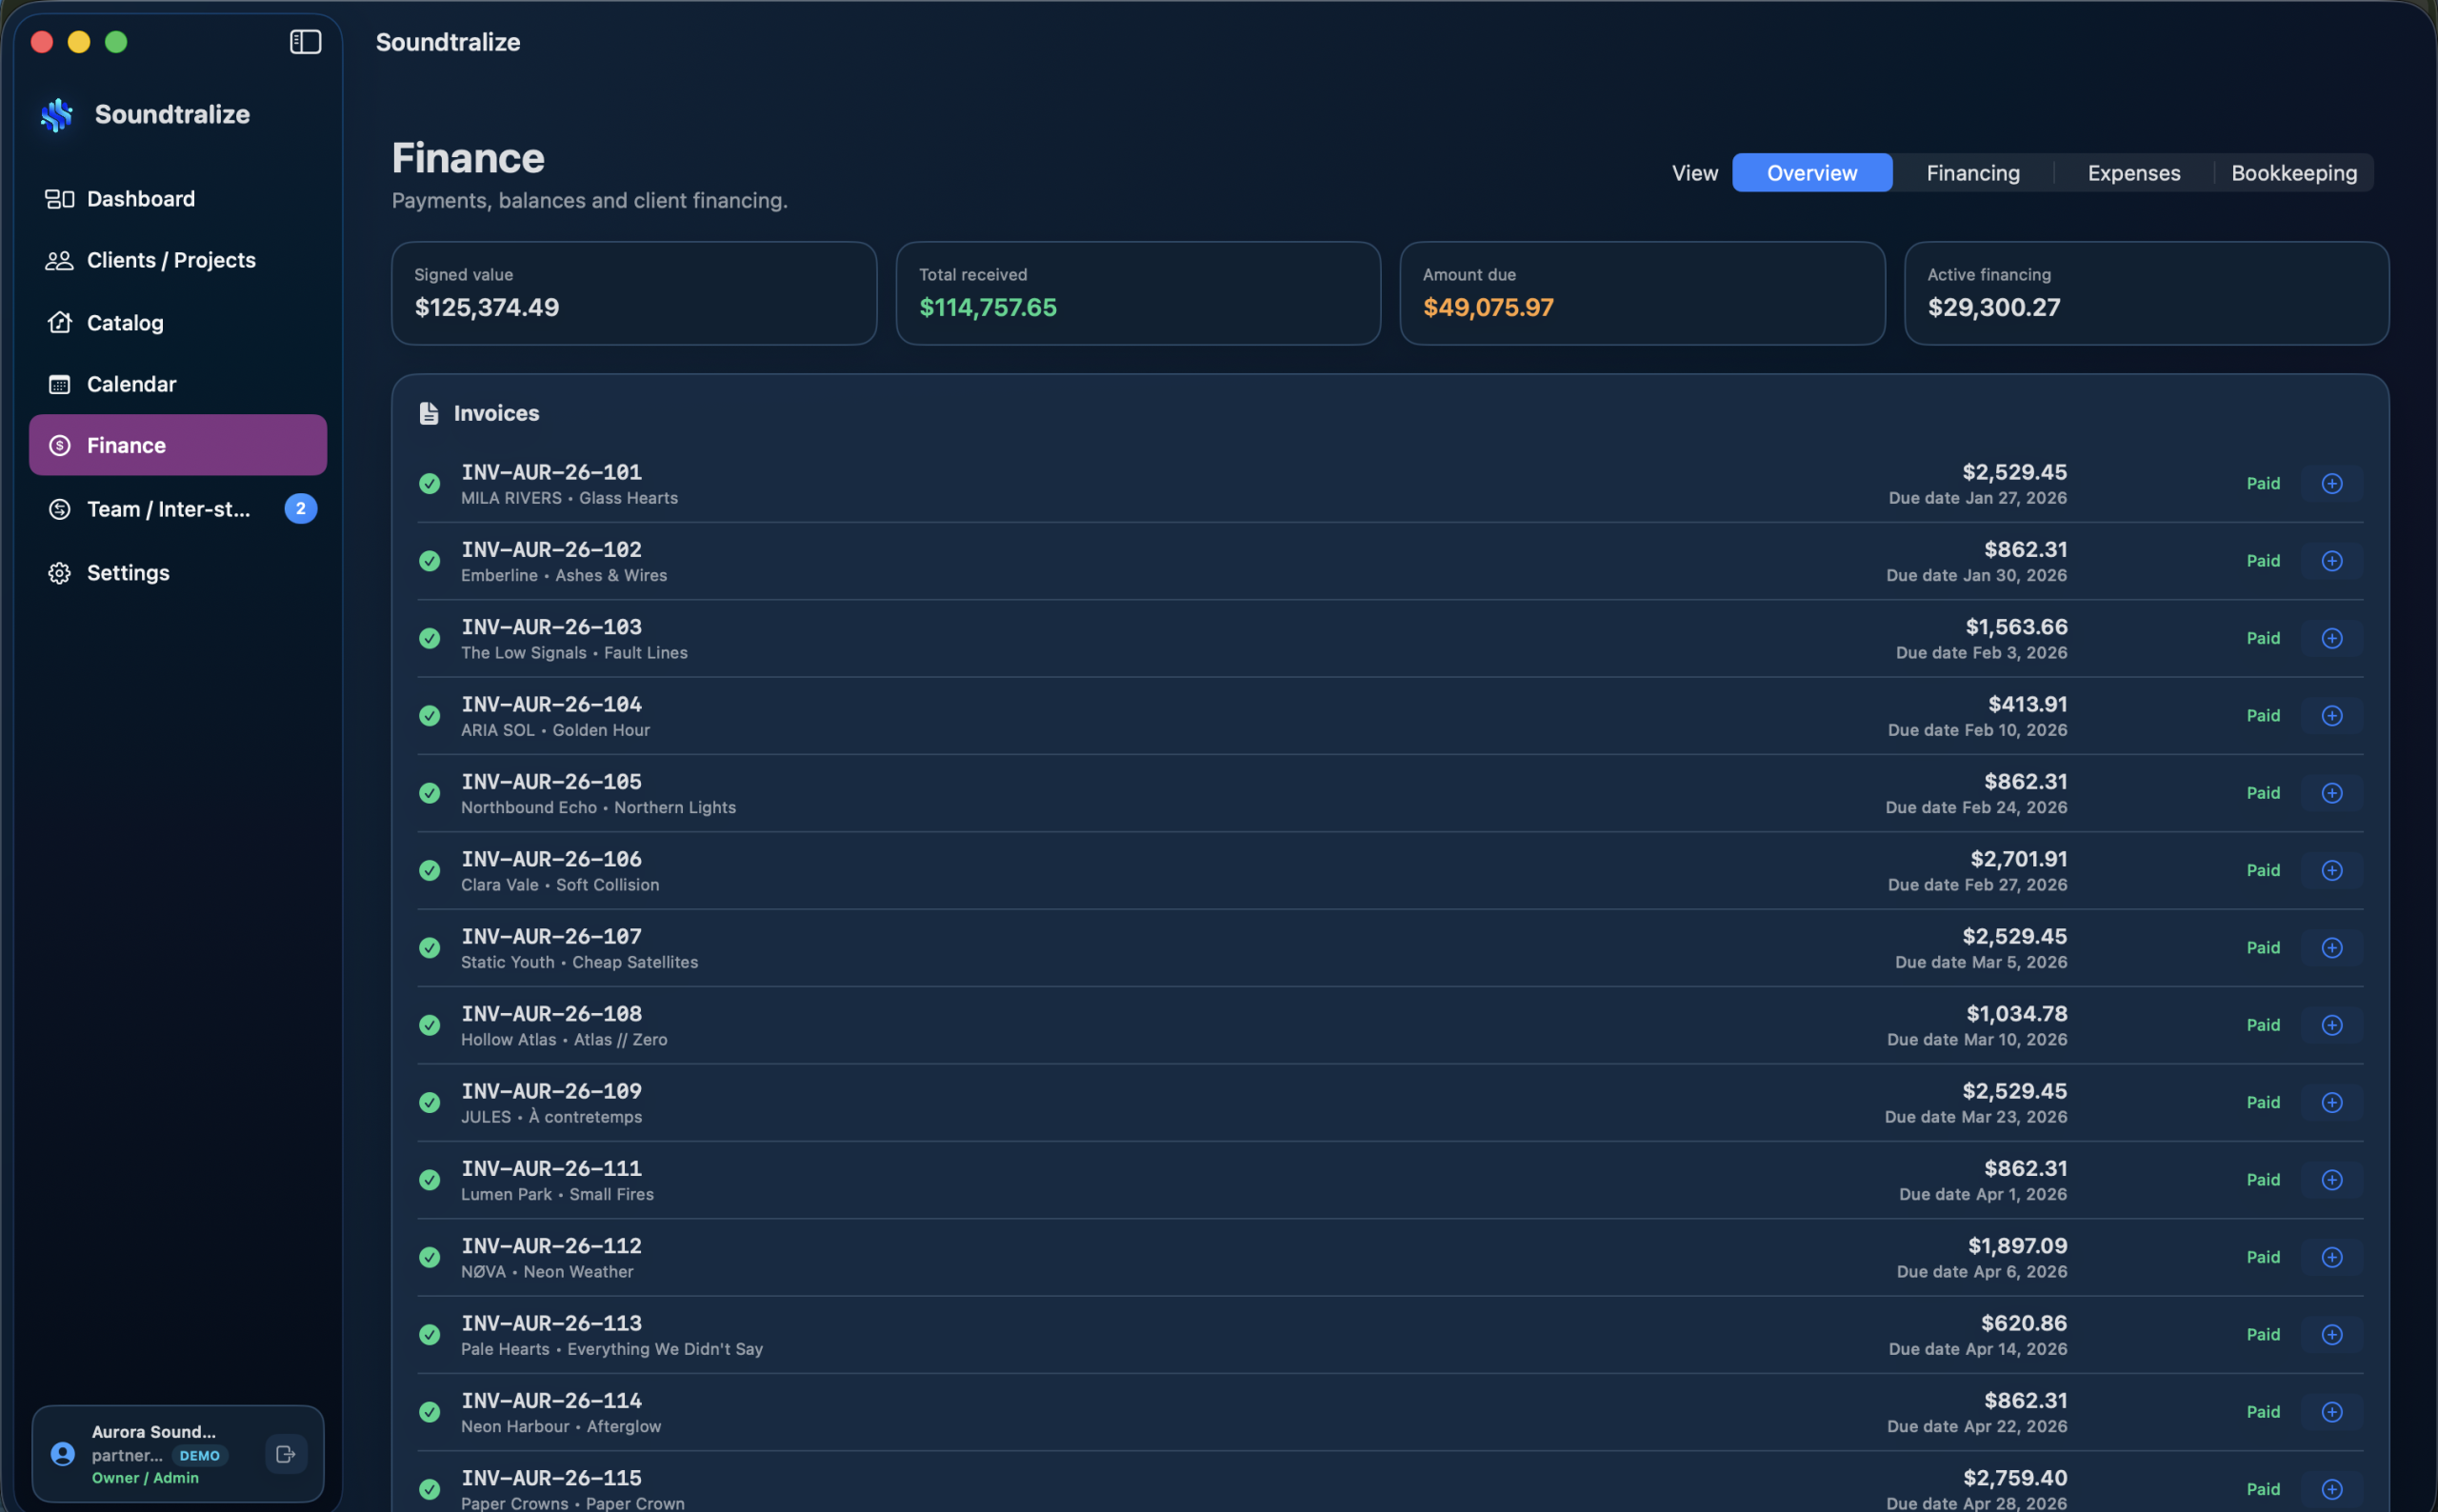Click the Amount due card
The image size is (2438, 1512).
coord(1642,293)
